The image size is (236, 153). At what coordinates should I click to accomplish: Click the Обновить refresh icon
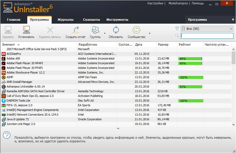pos(116,30)
